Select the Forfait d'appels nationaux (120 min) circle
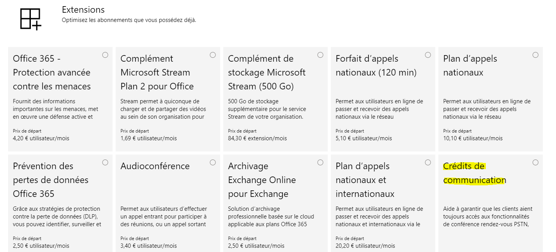 pos(428,55)
